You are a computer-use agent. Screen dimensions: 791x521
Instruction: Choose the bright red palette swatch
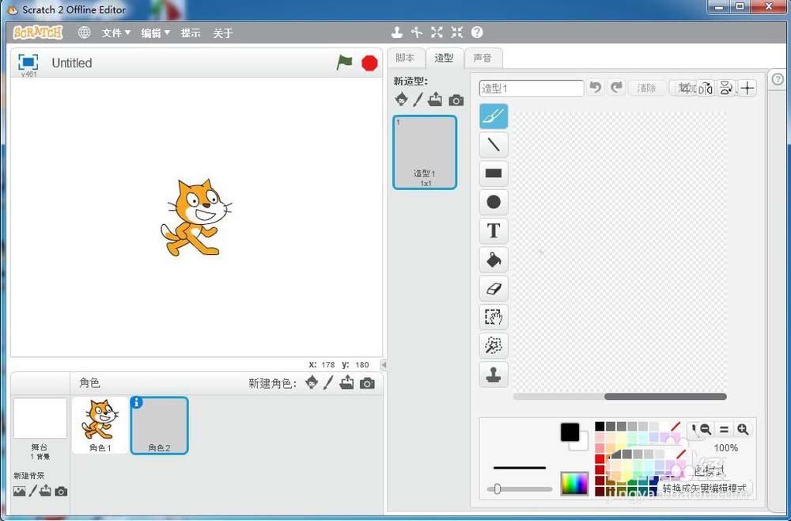click(x=600, y=459)
